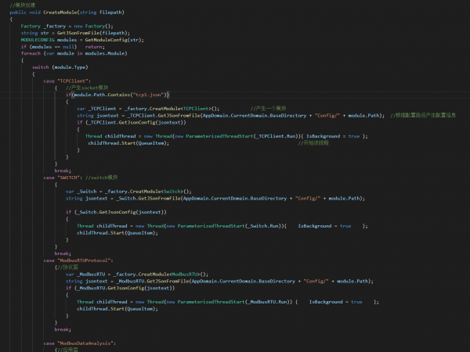Image resolution: width=470 pixels, height=352 pixels.
Task: Click the MODULECONFIG type name
Action: [x=39, y=40]
